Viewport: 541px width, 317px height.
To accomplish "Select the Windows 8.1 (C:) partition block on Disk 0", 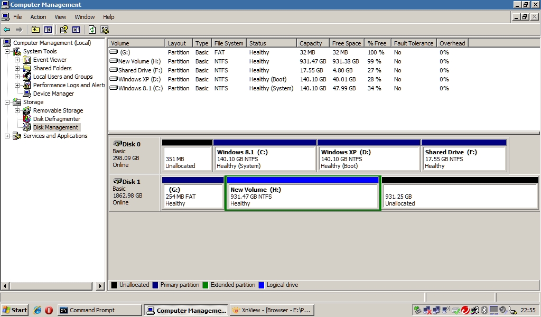I will (x=265, y=155).
